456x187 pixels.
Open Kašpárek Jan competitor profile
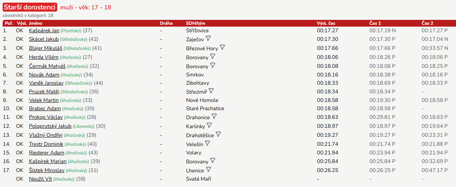44,30
